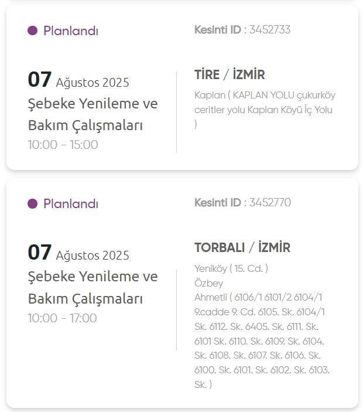Click the Ahmetli street list text

pos(262,341)
